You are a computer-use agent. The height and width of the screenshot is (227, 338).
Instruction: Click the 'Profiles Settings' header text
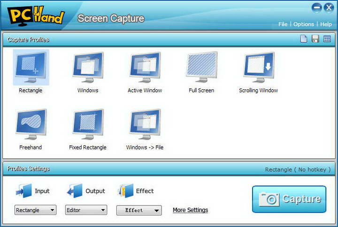pyautogui.click(x=28, y=169)
